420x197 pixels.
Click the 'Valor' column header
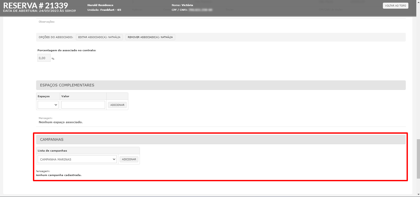65,96
